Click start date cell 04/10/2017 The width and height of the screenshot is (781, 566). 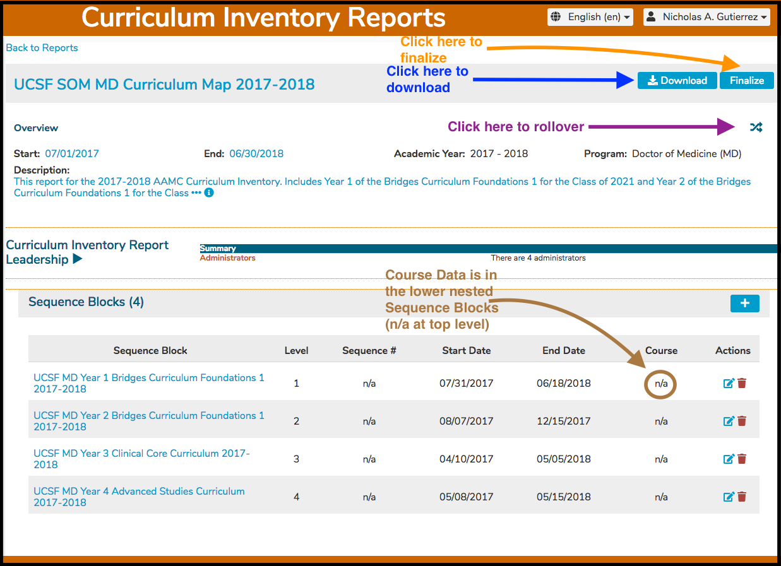pos(467,459)
